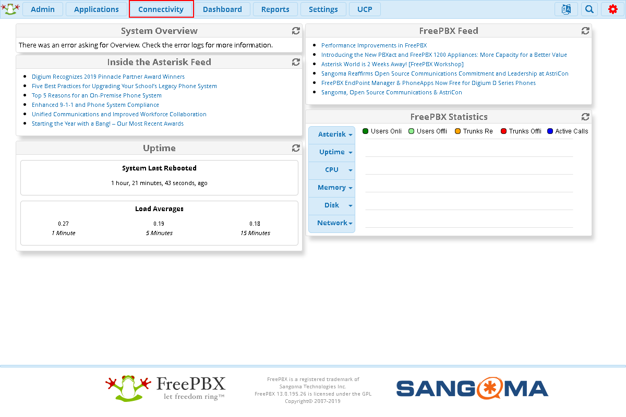Viewport: 626px width, 417px height.
Task: Open Enhanced 9-1-1 and Phone System Compliance link
Action: point(95,105)
